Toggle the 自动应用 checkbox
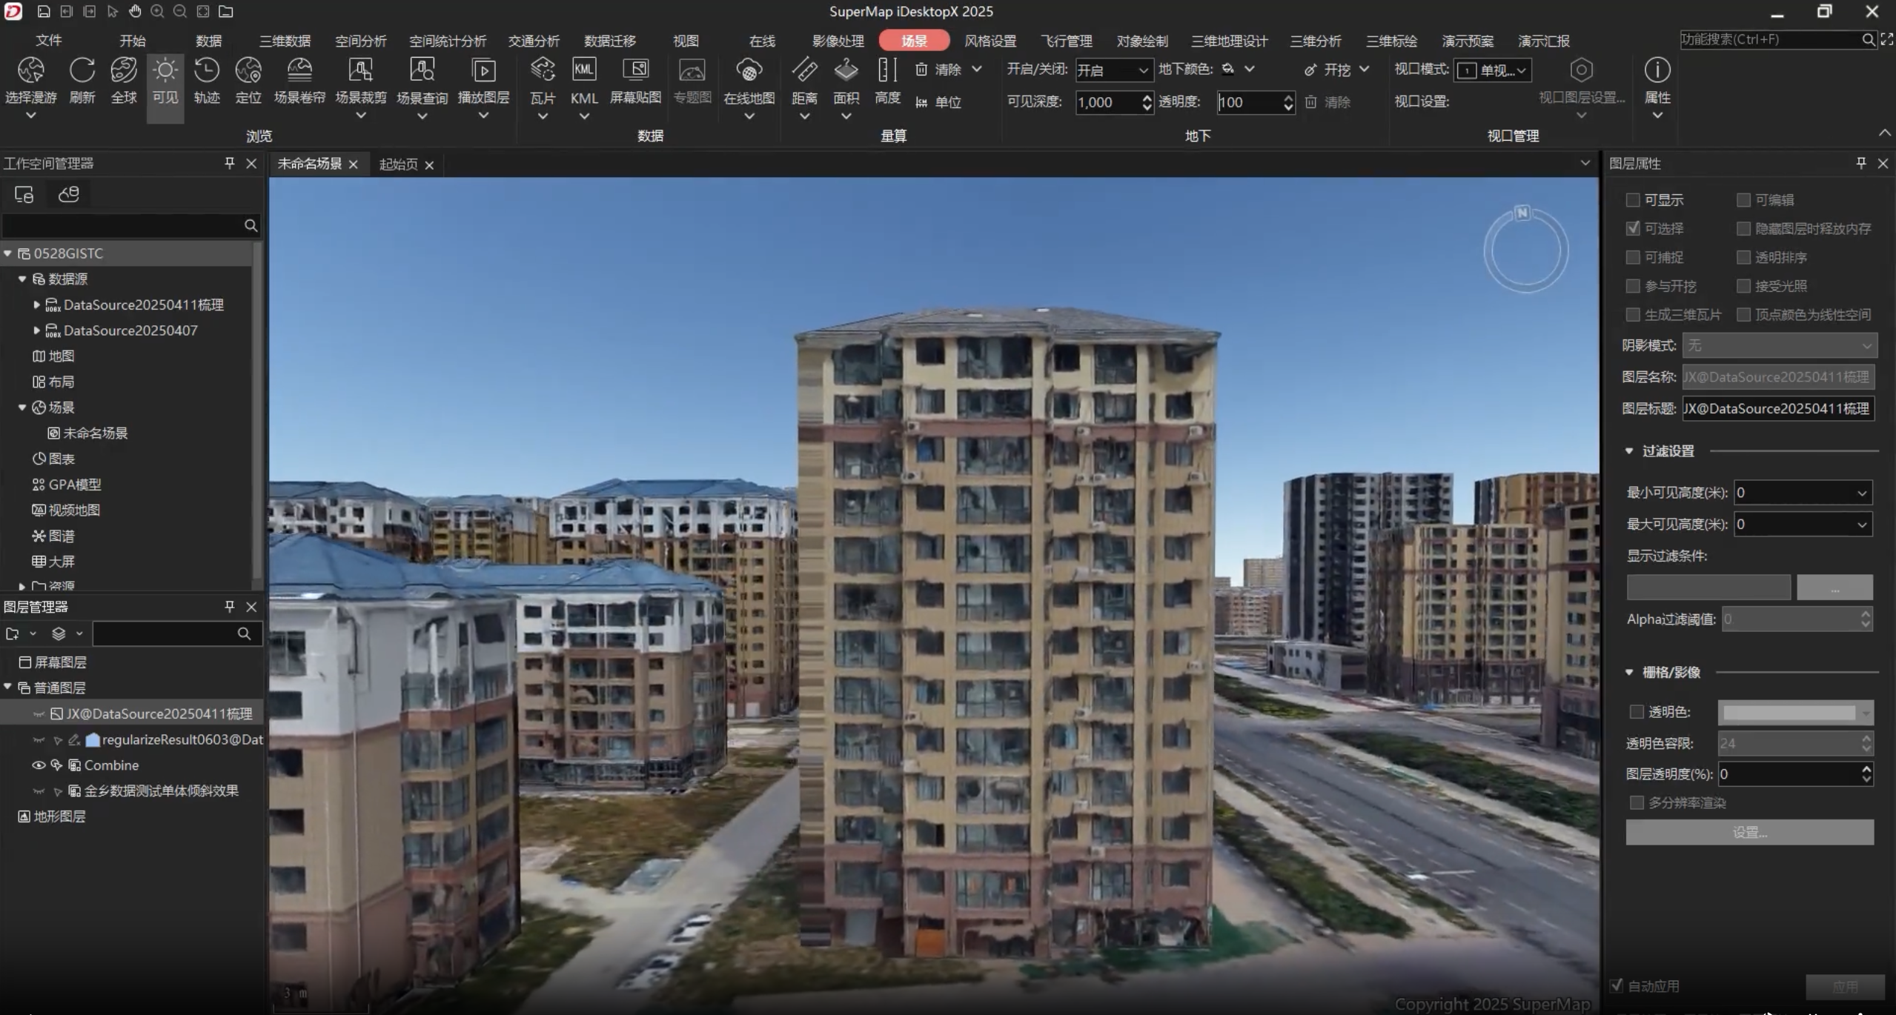The width and height of the screenshot is (1896, 1015). click(x=1617, y=985)
